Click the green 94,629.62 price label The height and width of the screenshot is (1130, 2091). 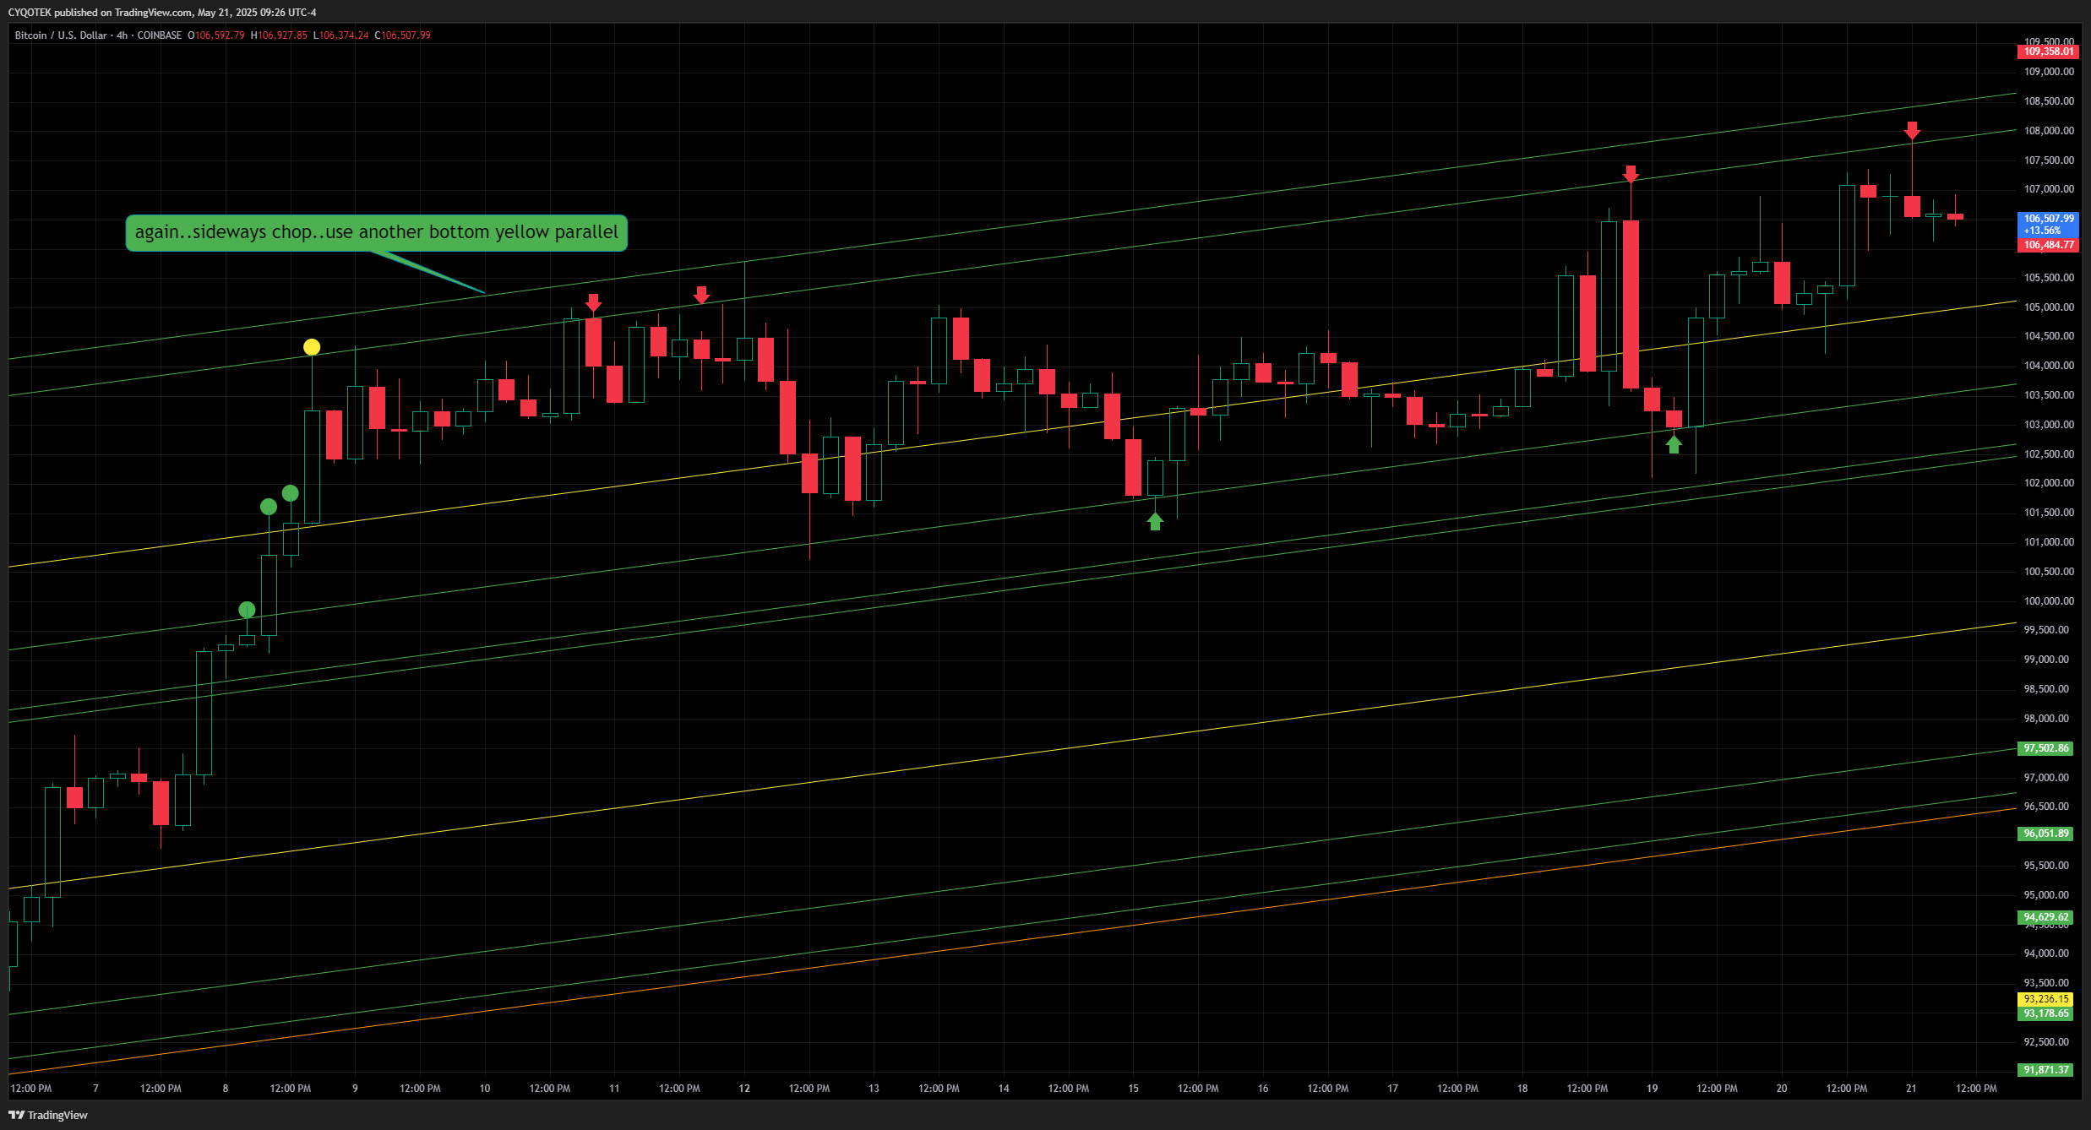click(2045, 917)
